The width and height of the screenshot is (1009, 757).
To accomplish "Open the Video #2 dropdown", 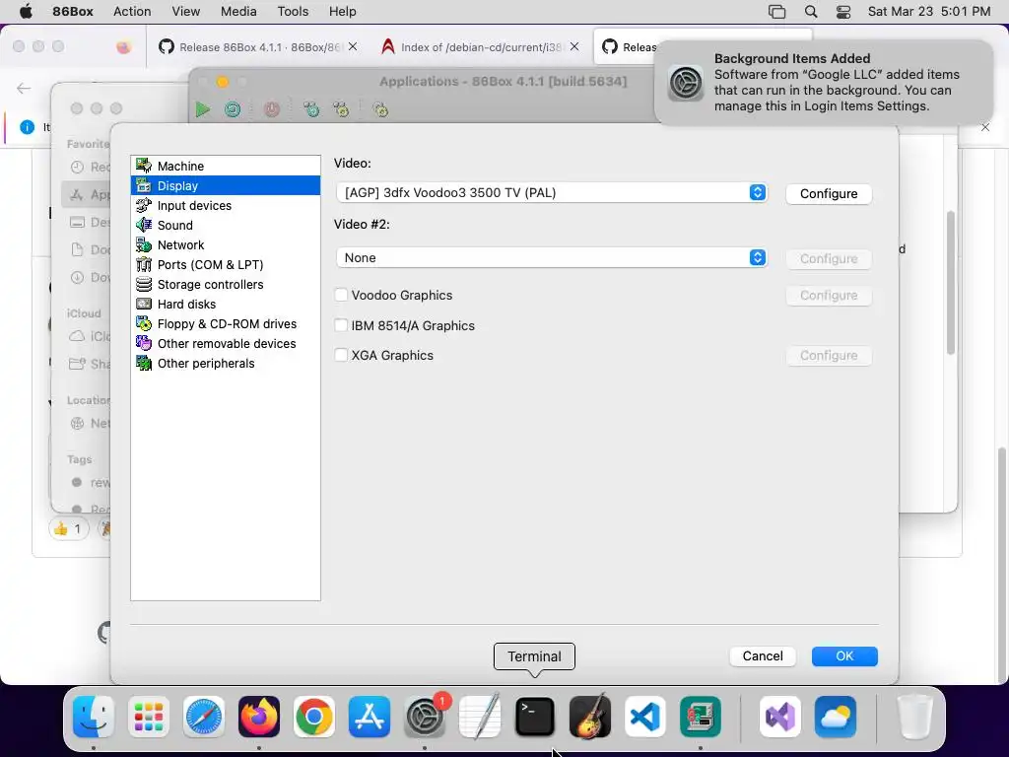I will coord(552,257).
